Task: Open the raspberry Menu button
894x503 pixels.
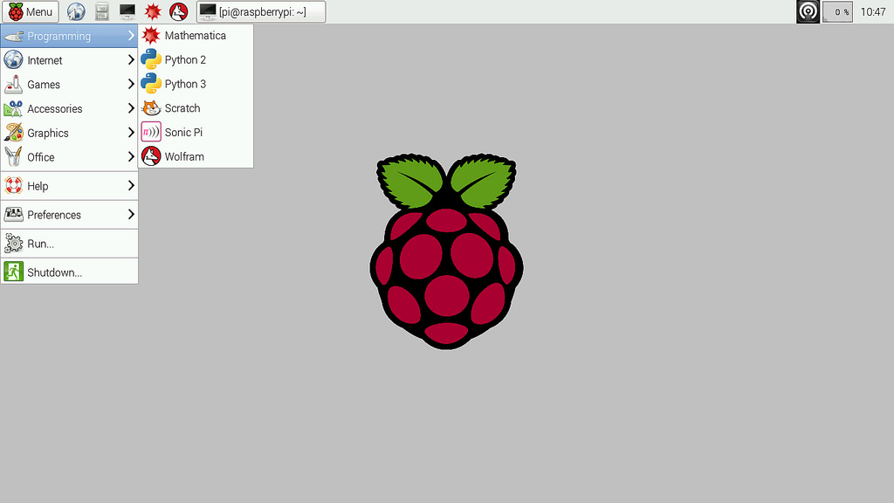Action: (29, 11)
